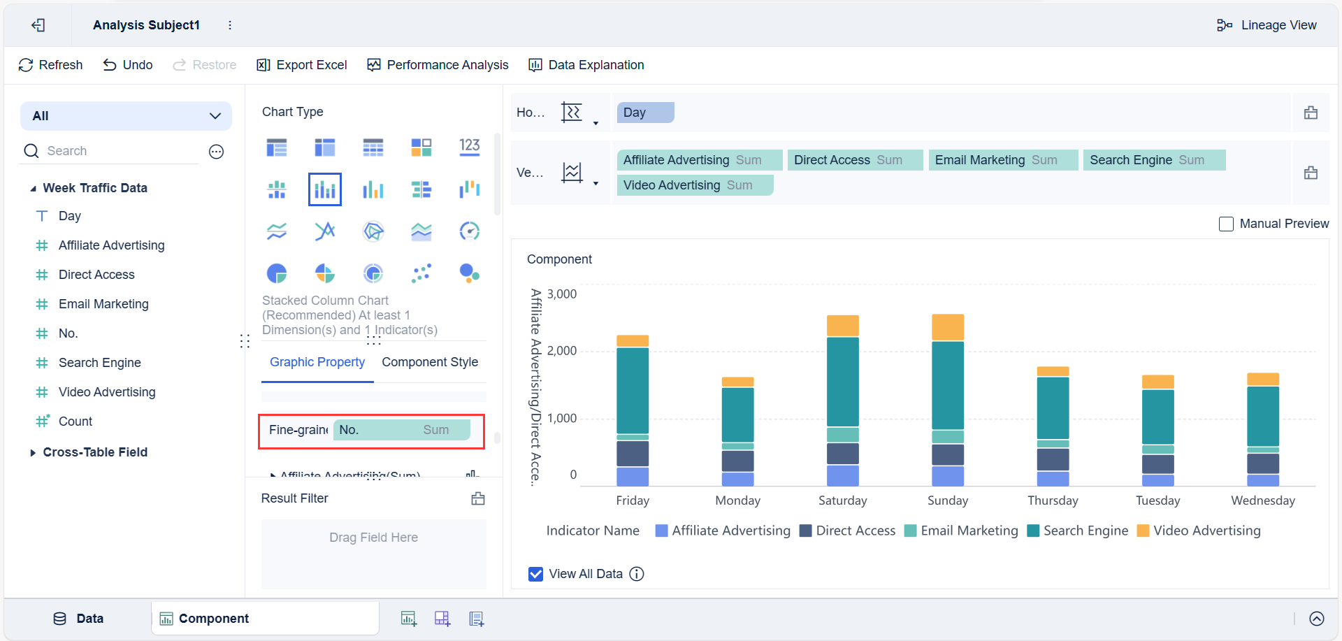Toggle Video Advertising legend swatch

click(1143, 531)
